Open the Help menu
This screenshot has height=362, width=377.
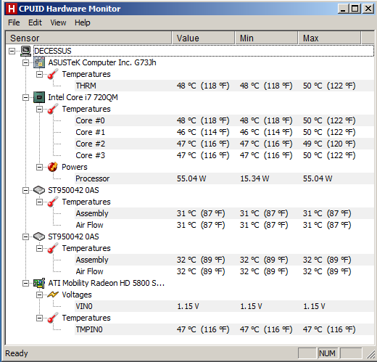click(x=83, y=22)
